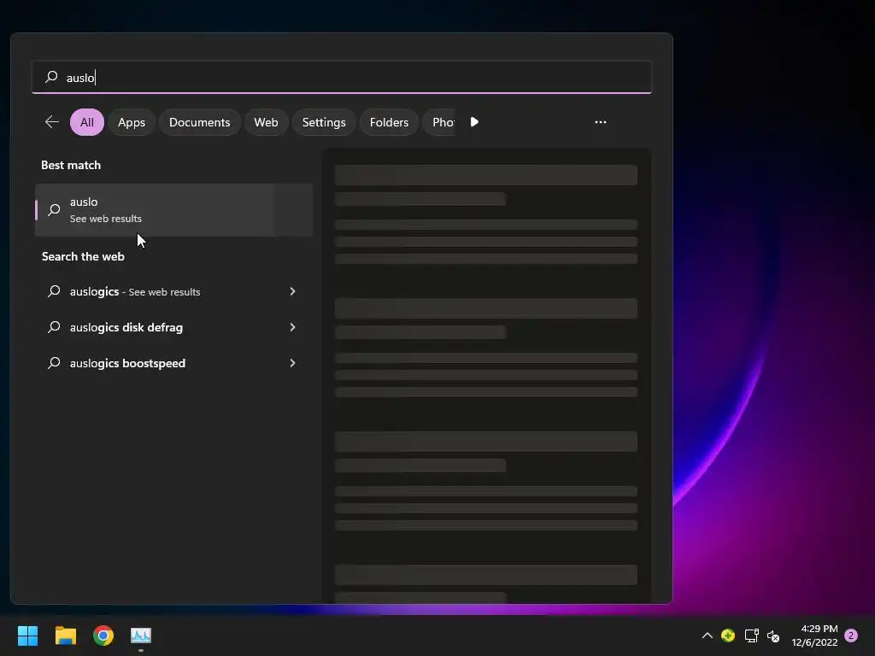The image size is (875, 656).
Task: Open the best match "auslo" web result
Action: point(173,210)
